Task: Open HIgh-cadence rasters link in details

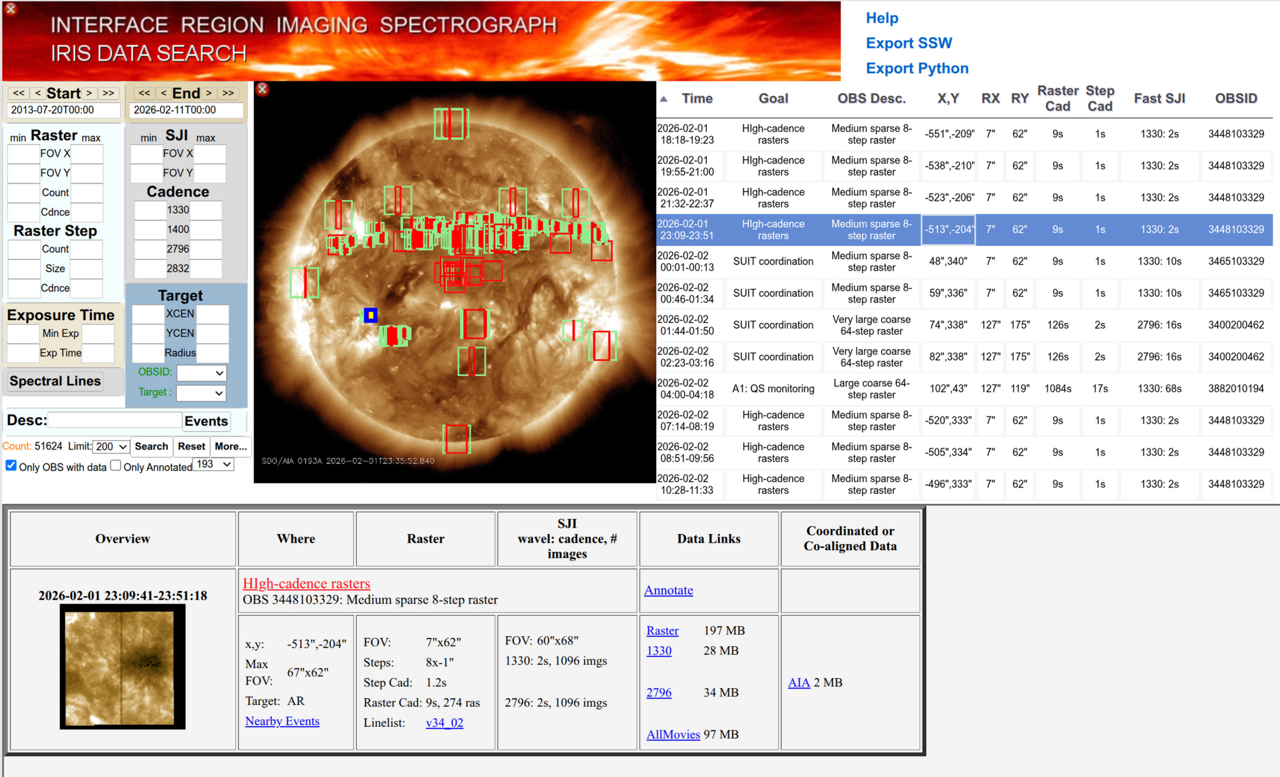Action: coord(306,583)
